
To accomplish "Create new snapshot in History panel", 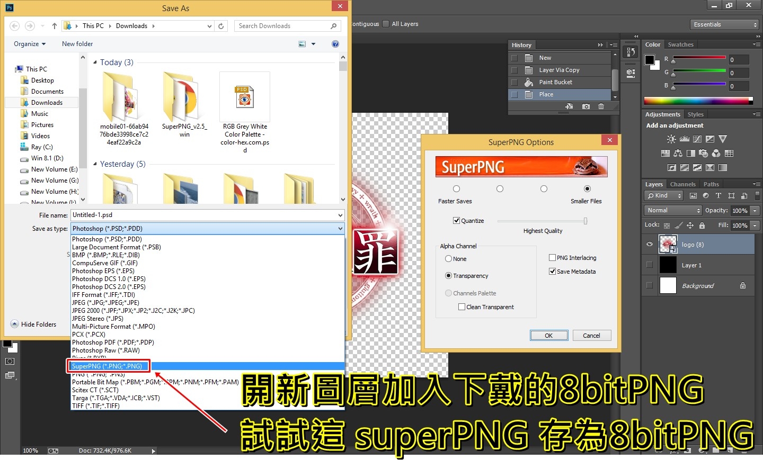I will pos(585,106).
